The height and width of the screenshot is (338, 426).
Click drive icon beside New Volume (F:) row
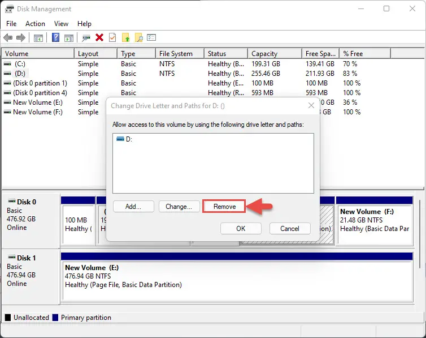pyautogui.click(x=7, y=112)
